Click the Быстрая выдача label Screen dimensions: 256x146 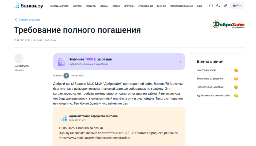[206, 70]
